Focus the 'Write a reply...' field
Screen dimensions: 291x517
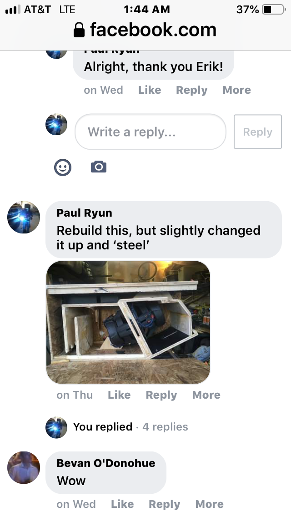pos(151,132)
